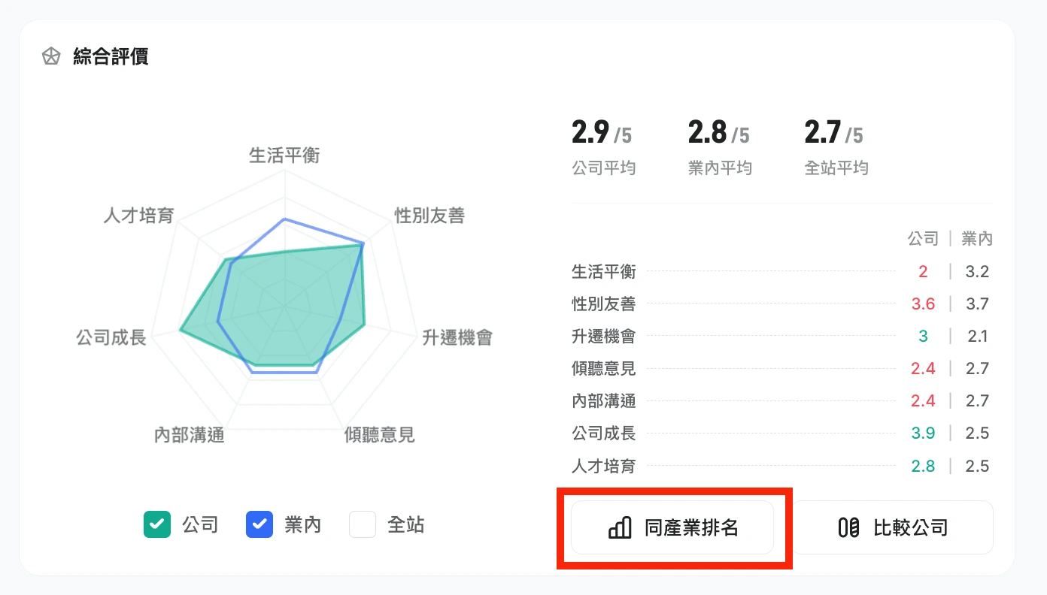The image size is (1047, 595).
Task: Click the 性別友善 label on the radar chart
Action: 429,216
